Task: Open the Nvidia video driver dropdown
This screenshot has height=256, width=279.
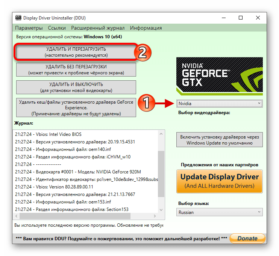Action: tap(219, 104)
